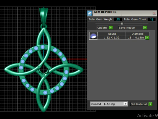Click the Set Material button label
This screenshot has height=119, width=158.
[x=139, y=104]
